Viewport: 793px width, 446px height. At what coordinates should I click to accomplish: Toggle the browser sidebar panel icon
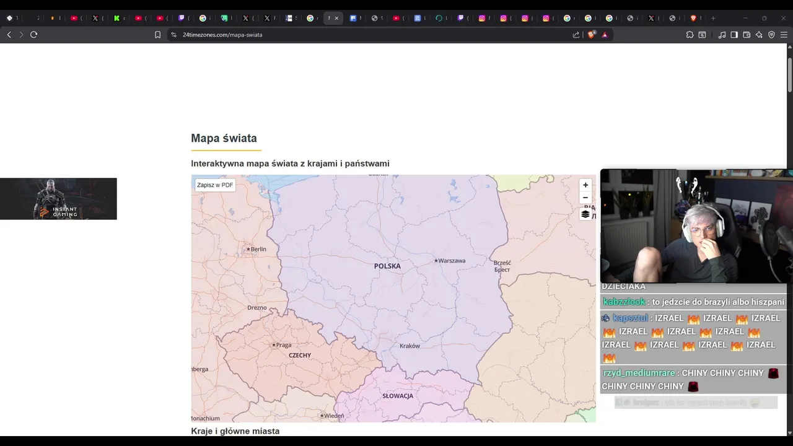(x=734, y=35)
